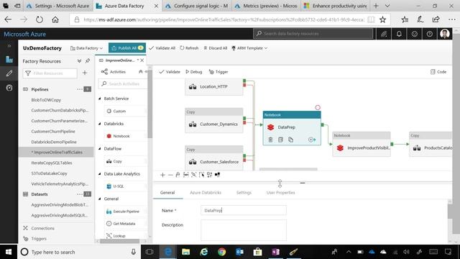Click Discard All button

(216, 48)
